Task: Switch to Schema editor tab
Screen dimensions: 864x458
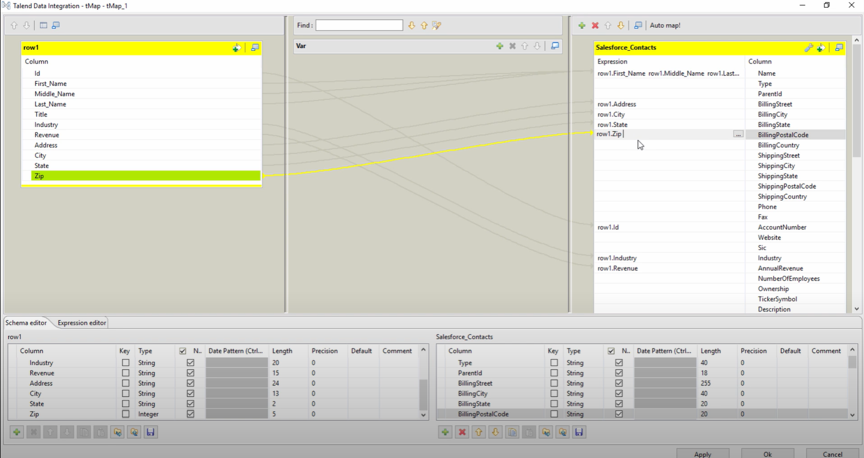Action: click(x=26, y=323)
